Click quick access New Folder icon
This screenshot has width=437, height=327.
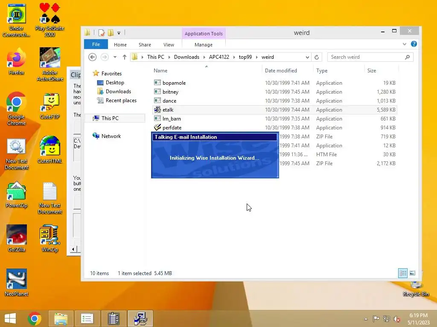coord(111,33)
